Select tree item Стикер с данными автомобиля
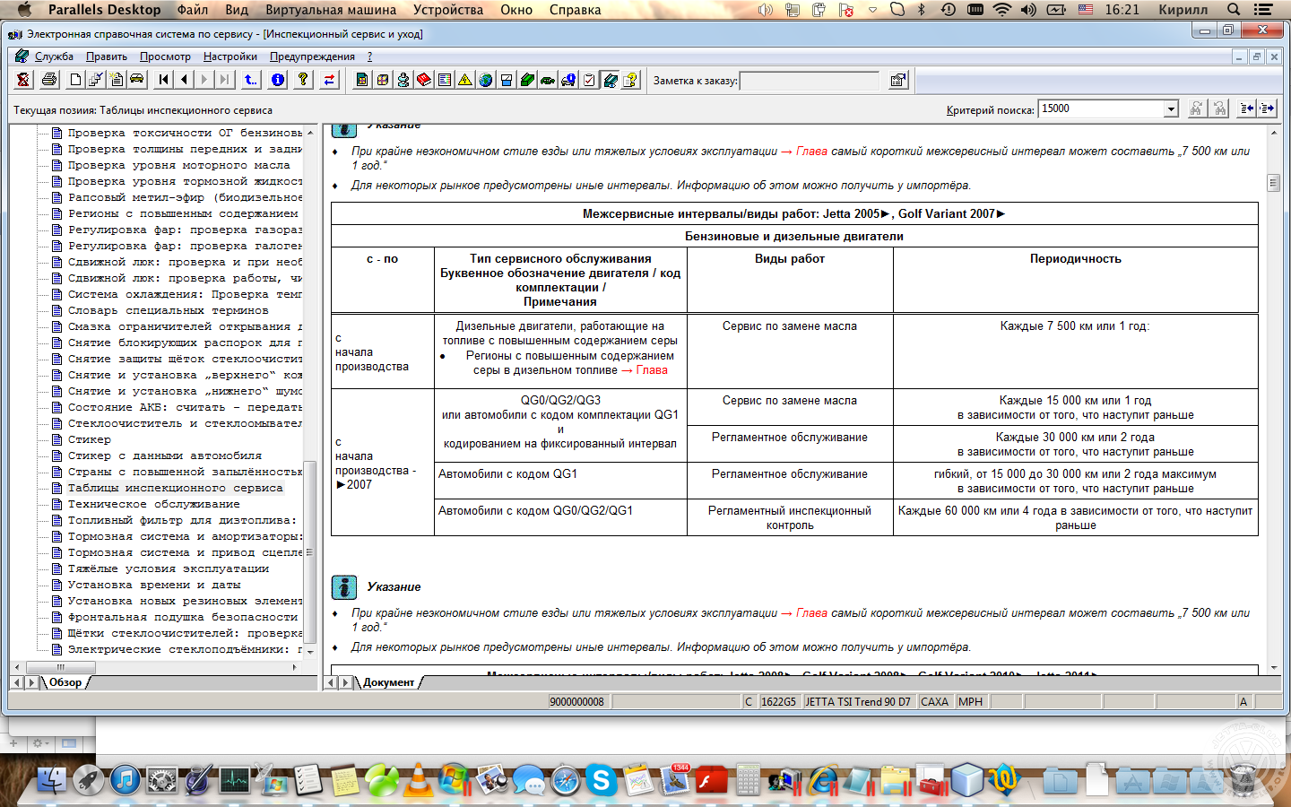The height and width of the screenshot is (807, 1291). click(164, 456)
